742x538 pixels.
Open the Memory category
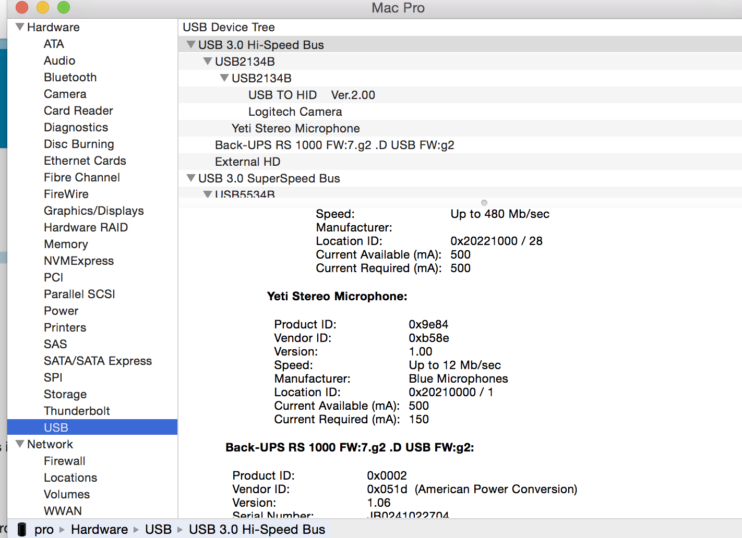(66, 244)
